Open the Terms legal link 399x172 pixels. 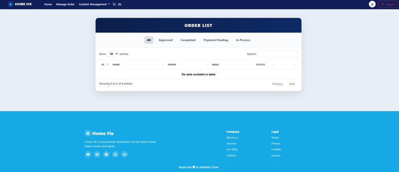(x=275, y=138)
